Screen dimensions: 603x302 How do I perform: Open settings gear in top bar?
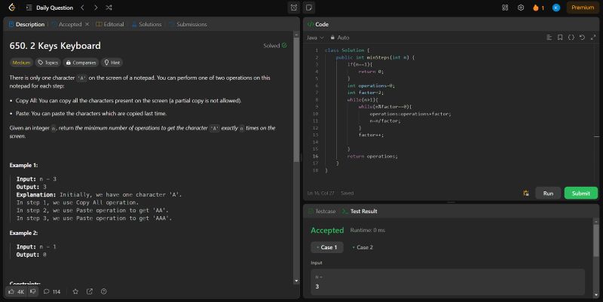click(520, 8)
